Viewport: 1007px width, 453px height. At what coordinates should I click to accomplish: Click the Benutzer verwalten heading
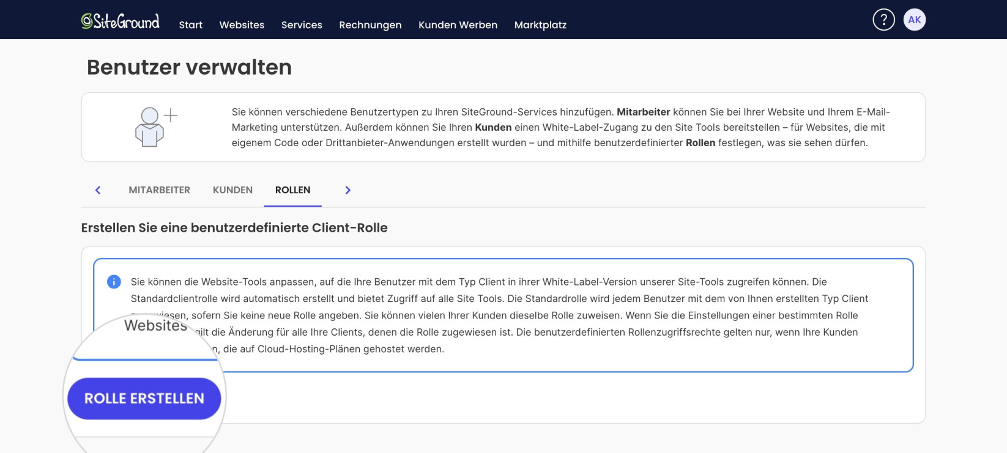189,67
